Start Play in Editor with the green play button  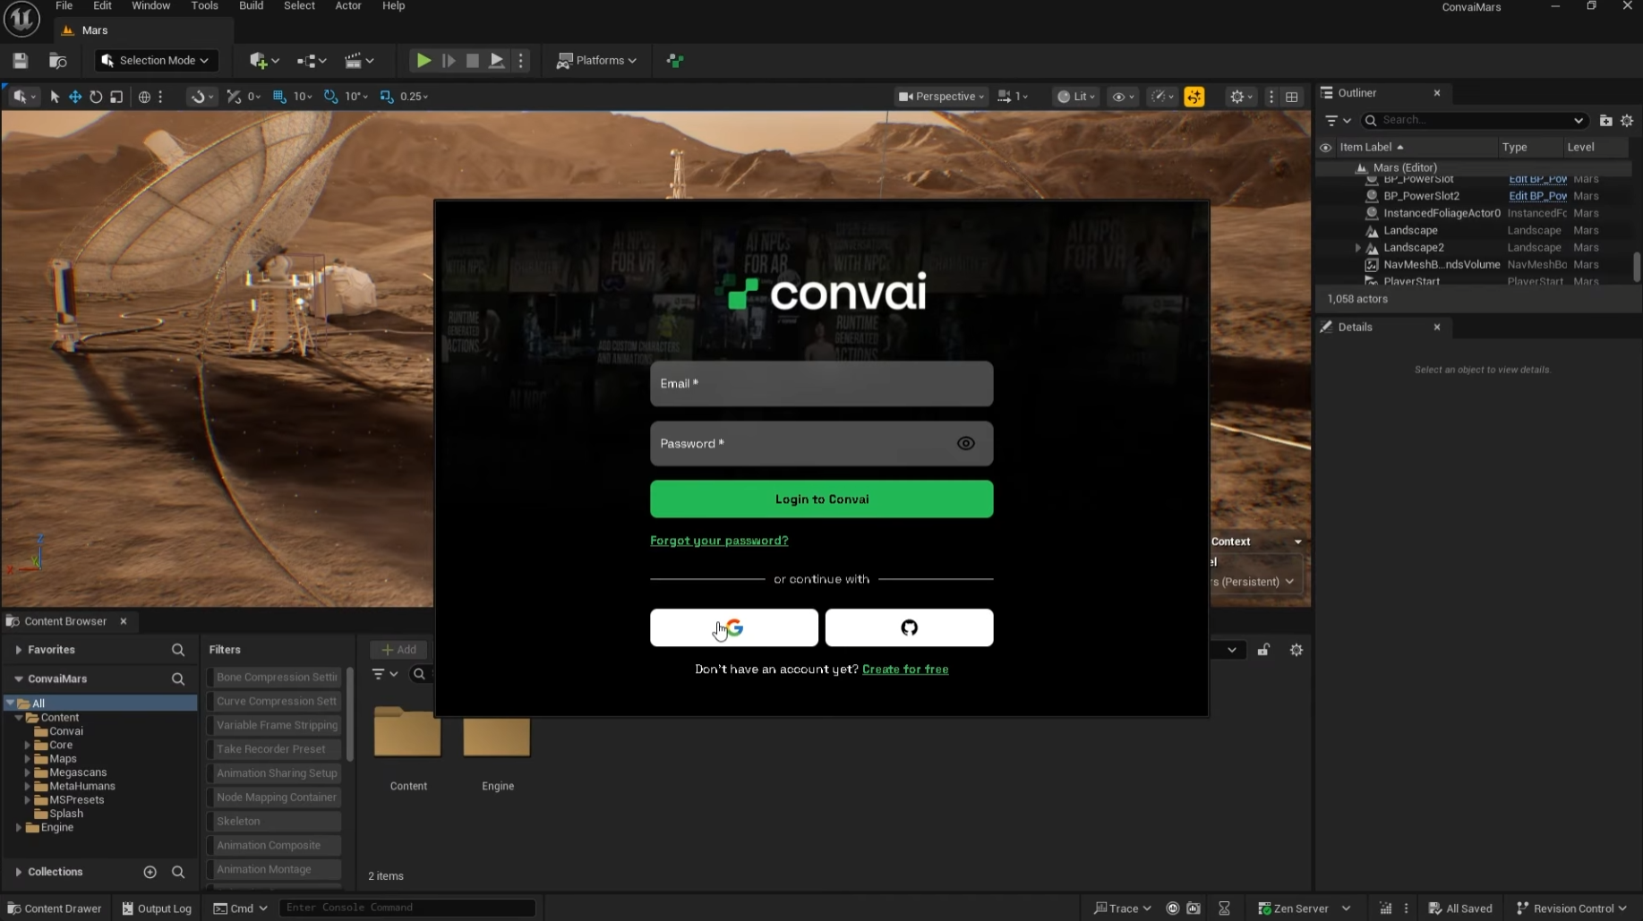click(x=424, y=60)
